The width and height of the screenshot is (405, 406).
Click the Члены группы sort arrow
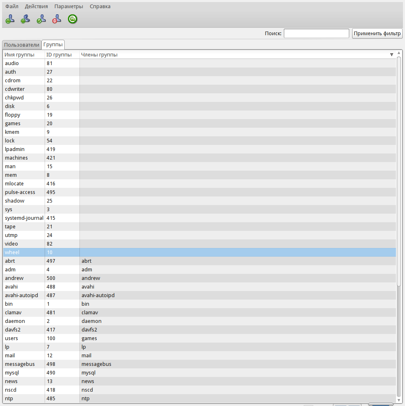[391, 55]
